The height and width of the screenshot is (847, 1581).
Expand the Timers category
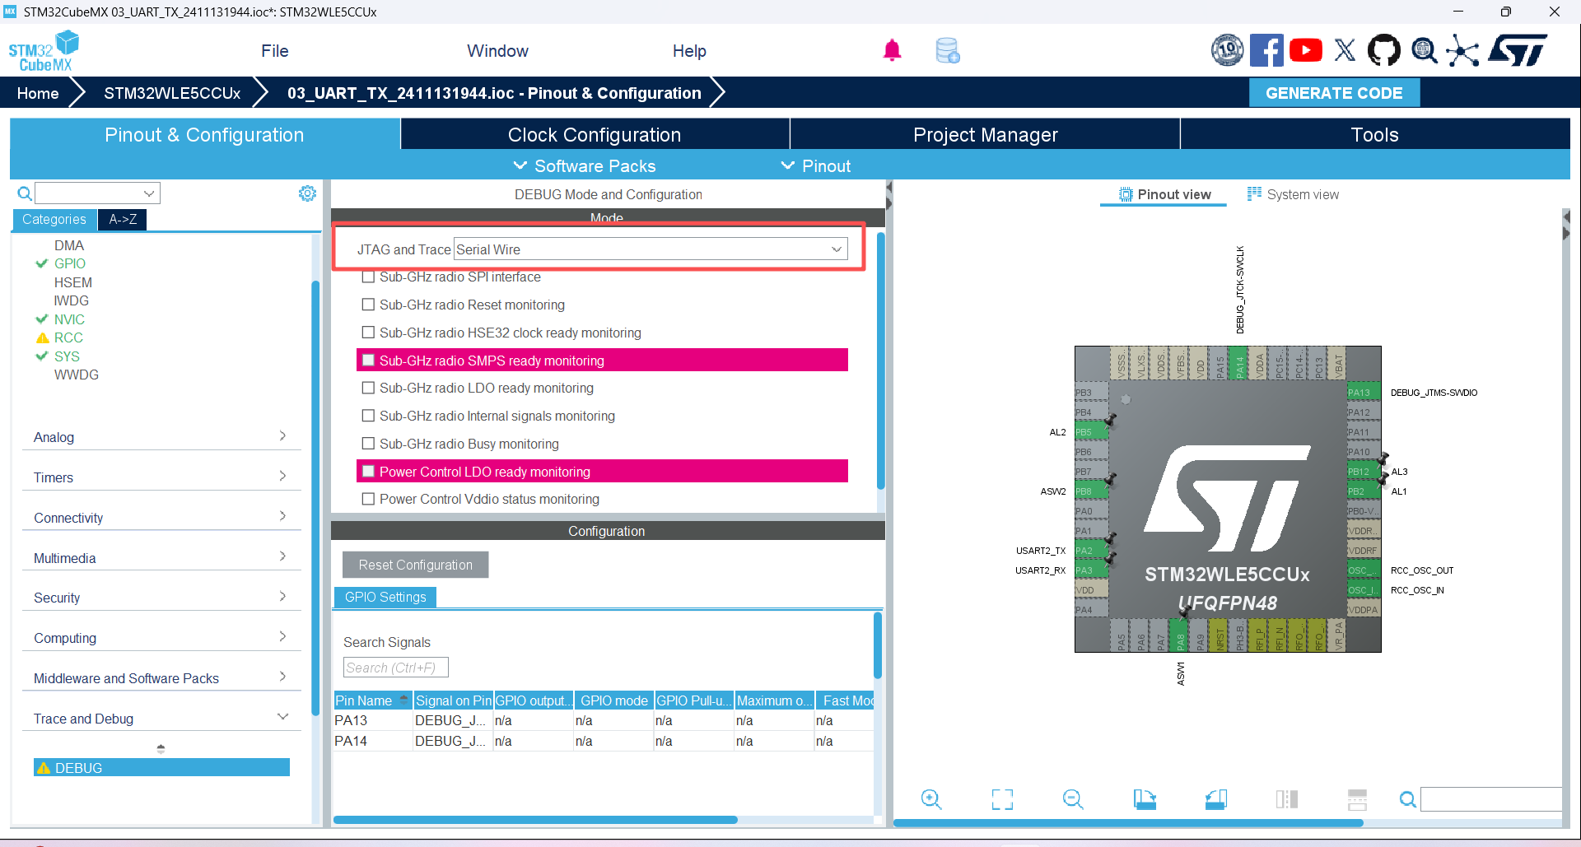[161, 477]
